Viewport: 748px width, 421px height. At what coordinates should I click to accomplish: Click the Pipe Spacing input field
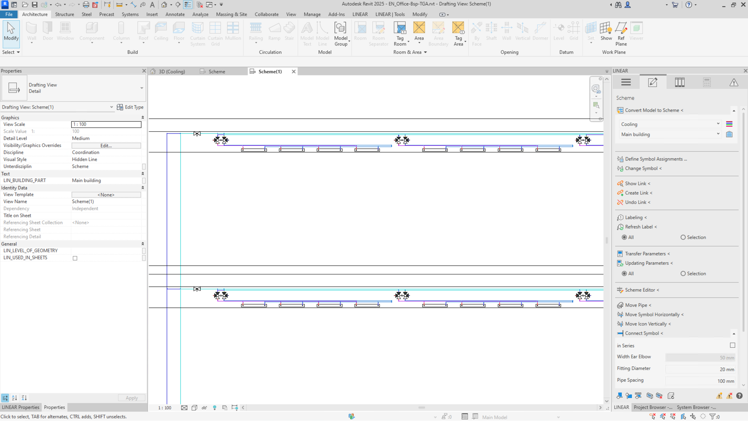click(x=700, y=381)
